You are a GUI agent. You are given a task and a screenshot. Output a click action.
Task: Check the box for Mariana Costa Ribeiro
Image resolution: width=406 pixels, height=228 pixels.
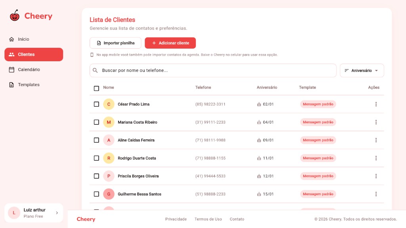(96, 122)
